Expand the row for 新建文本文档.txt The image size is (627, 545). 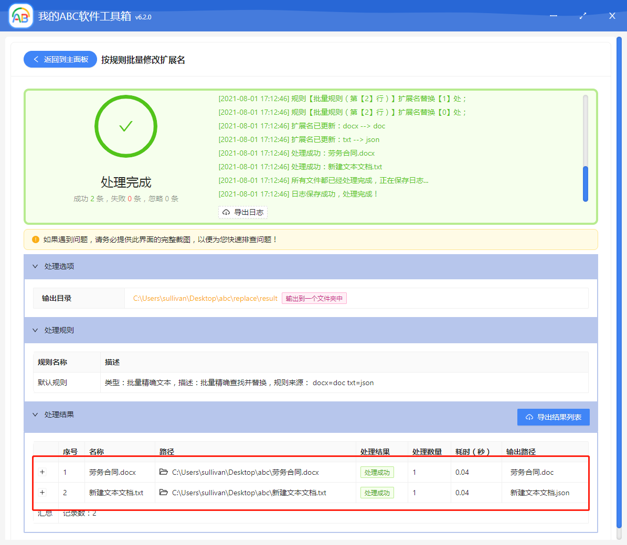click(x=42, y=493)
